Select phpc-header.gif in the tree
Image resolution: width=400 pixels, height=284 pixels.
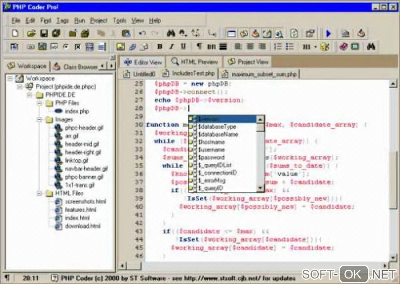point(84,127)
